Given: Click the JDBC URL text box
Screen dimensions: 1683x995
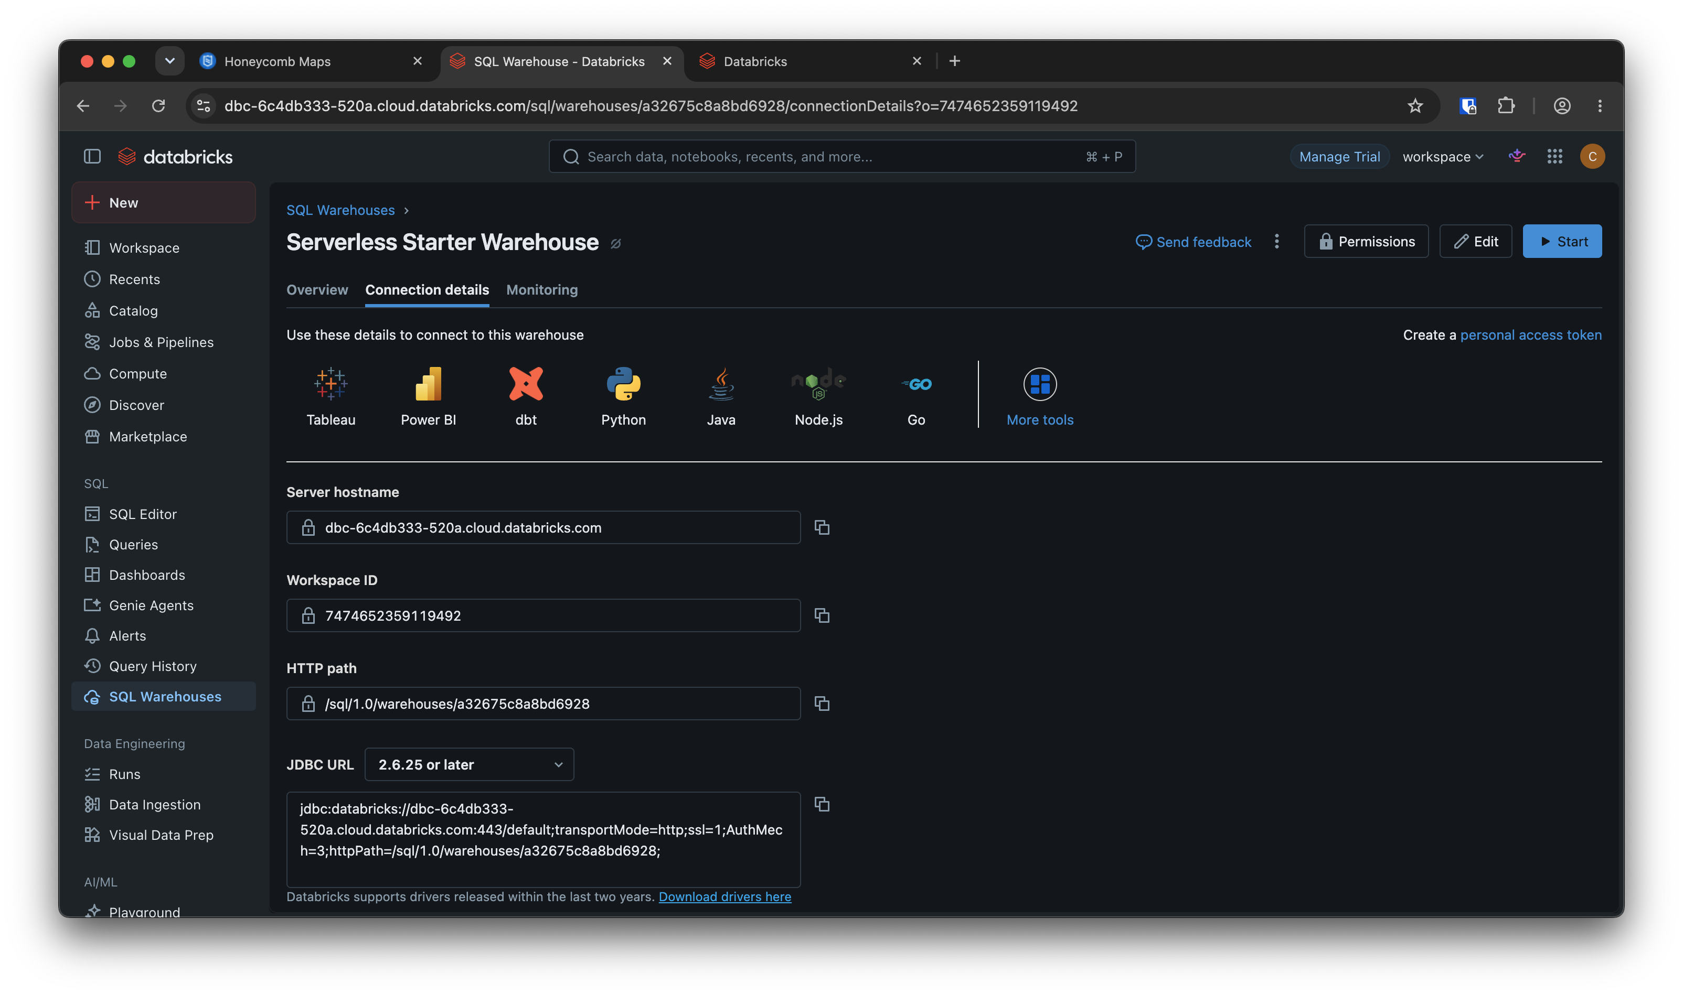Looking at the screenshot, I should click(x=544, y=839).
